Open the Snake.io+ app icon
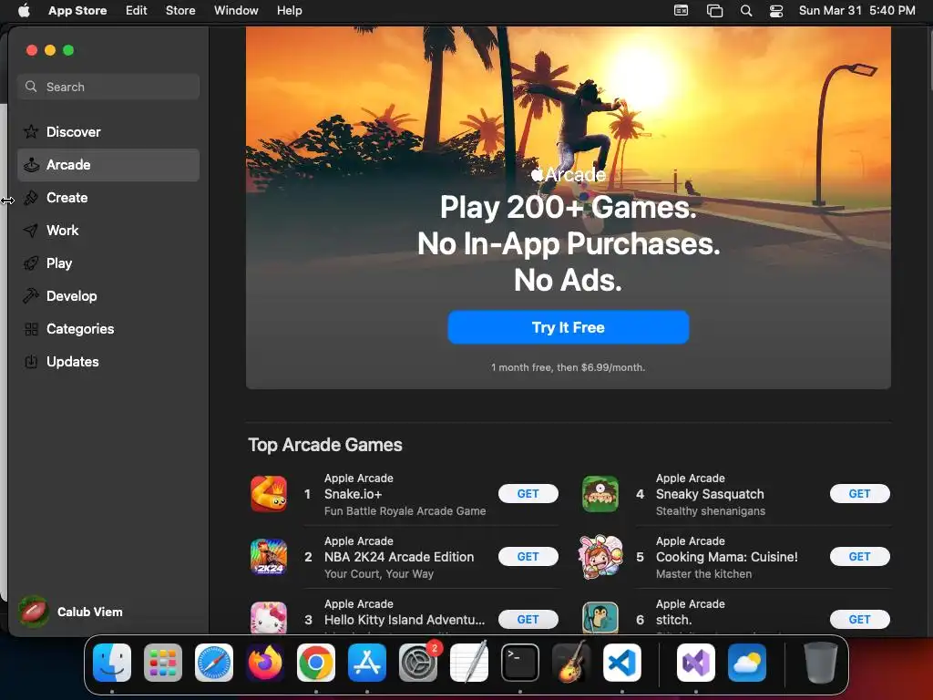Image resolution: width=933 pixels, height=700 pixels. click(x=269, y=494)
